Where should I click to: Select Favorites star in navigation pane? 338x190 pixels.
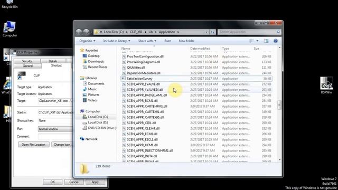coord(82,50)
